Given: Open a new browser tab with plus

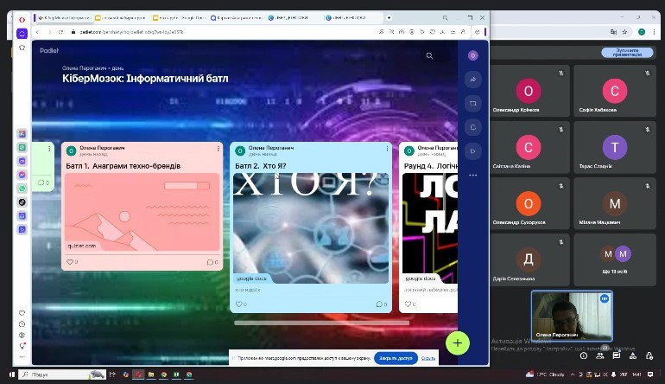Looking at the screenshot, I should [x=389, y=17].
